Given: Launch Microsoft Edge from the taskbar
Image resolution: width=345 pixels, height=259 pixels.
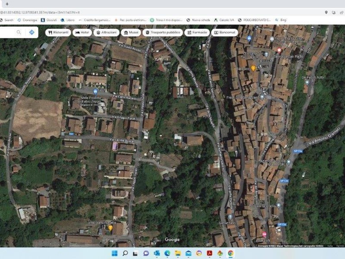Looking at the screenshot, I should click(167, 253).
